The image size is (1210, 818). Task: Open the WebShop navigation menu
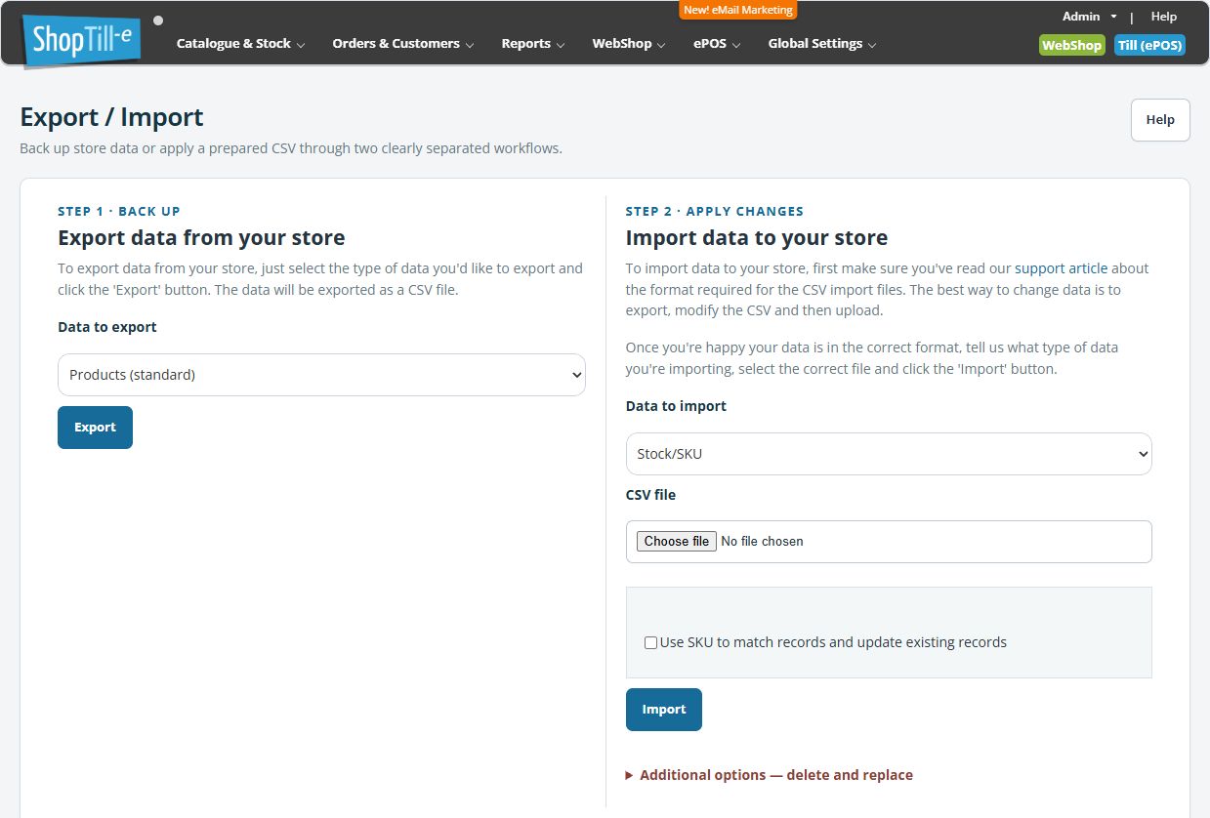628,44
